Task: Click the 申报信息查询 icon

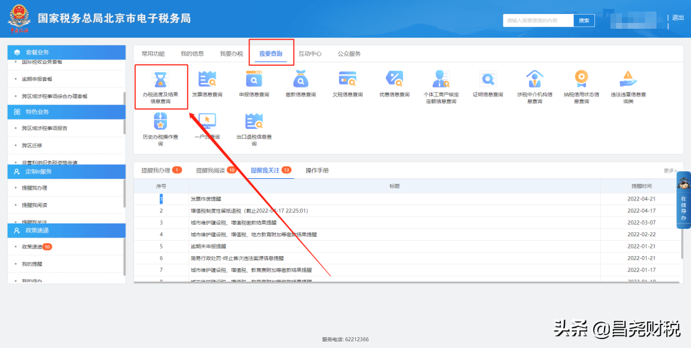Action: pos(254,80)
